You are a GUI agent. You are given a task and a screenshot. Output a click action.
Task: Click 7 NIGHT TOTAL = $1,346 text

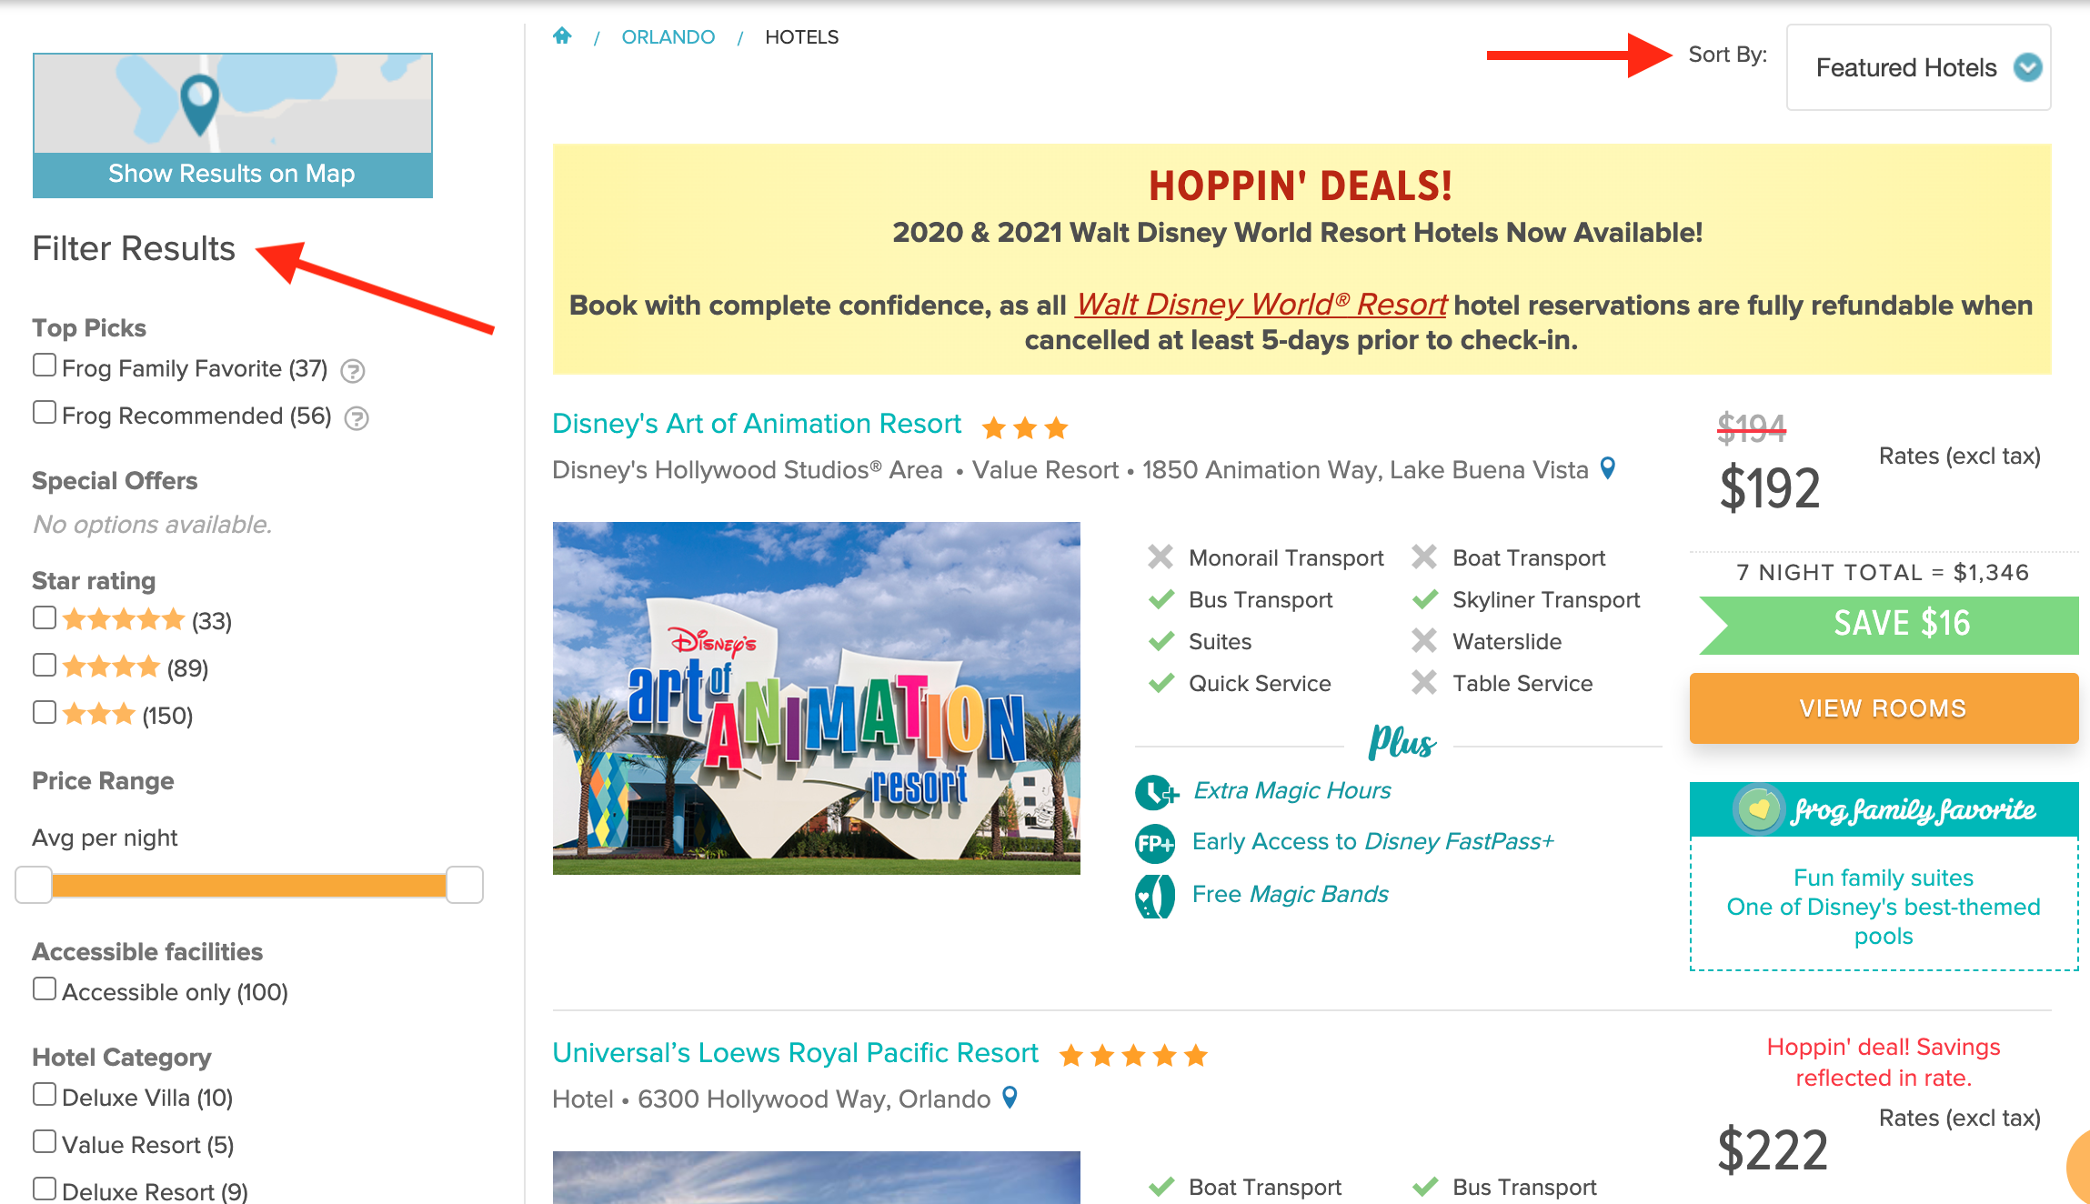[1883, 572]
